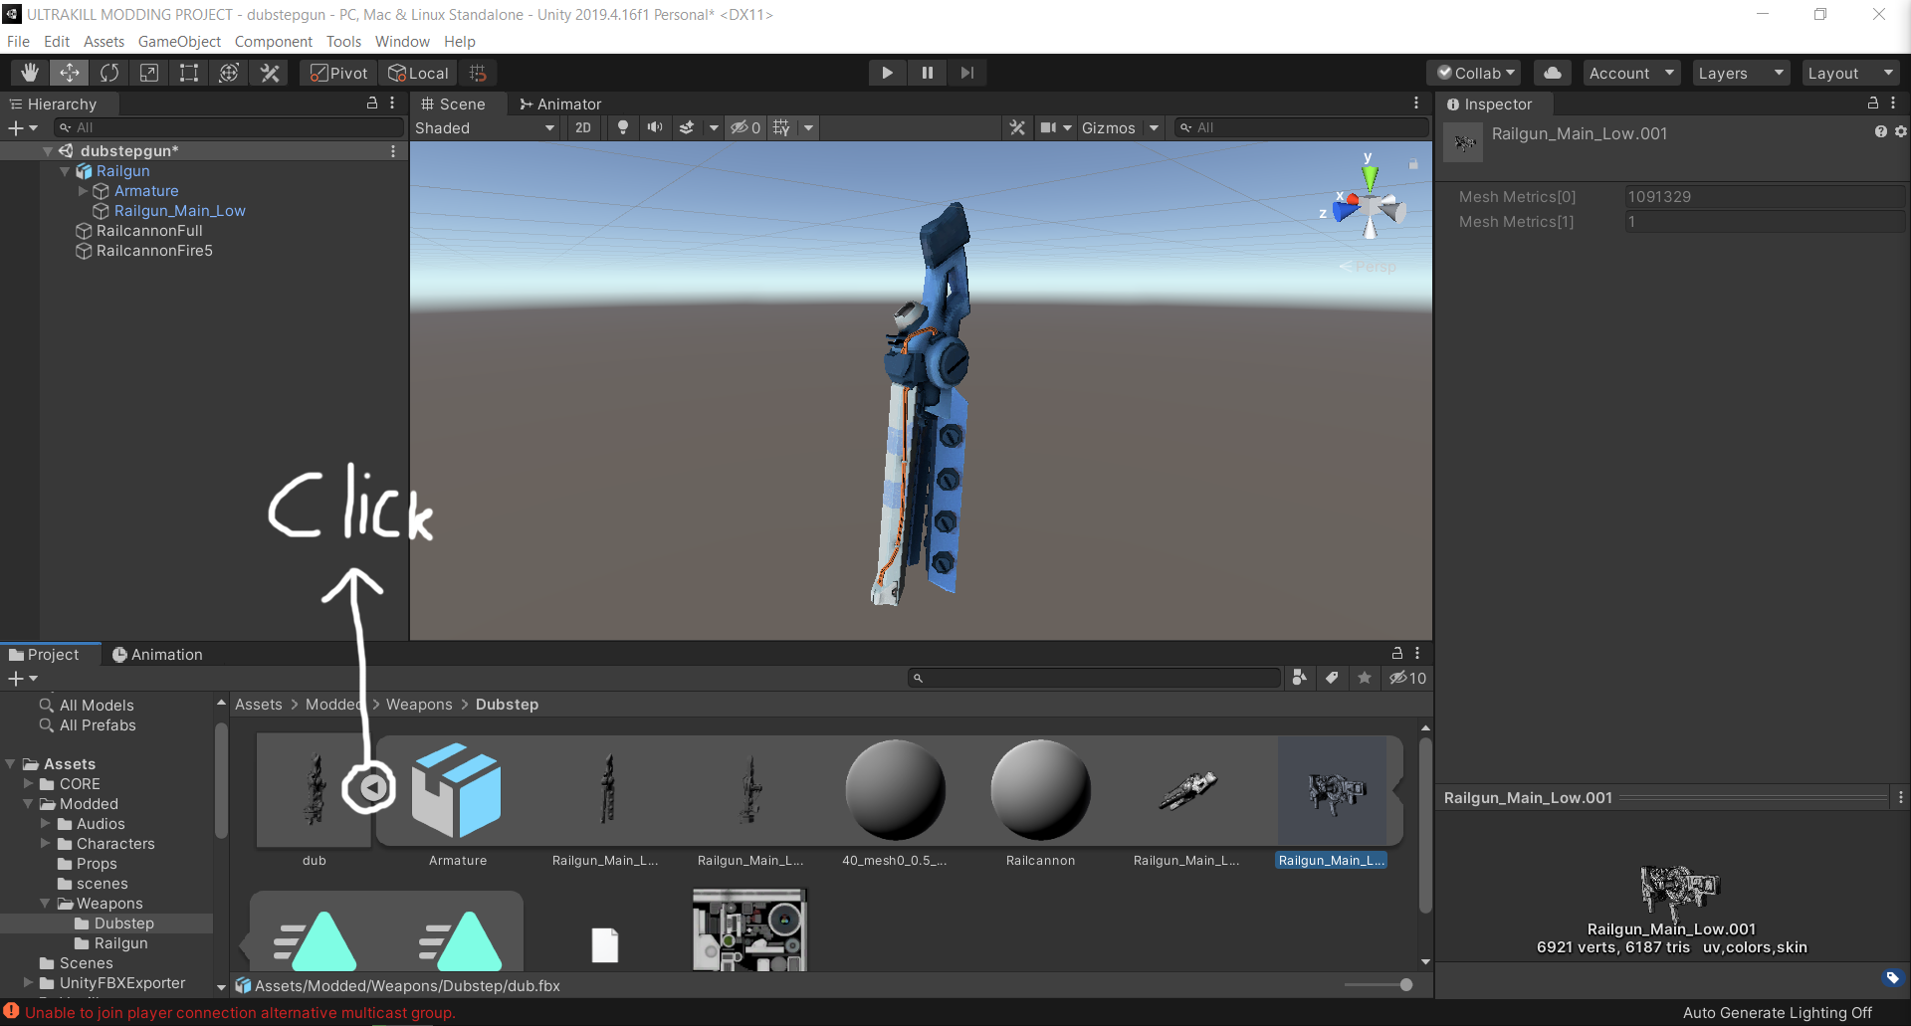The height and width of the screenshot is (1026, 1911).
Task: Toggle Local/Global handle rotation
Action: [419, 73]
